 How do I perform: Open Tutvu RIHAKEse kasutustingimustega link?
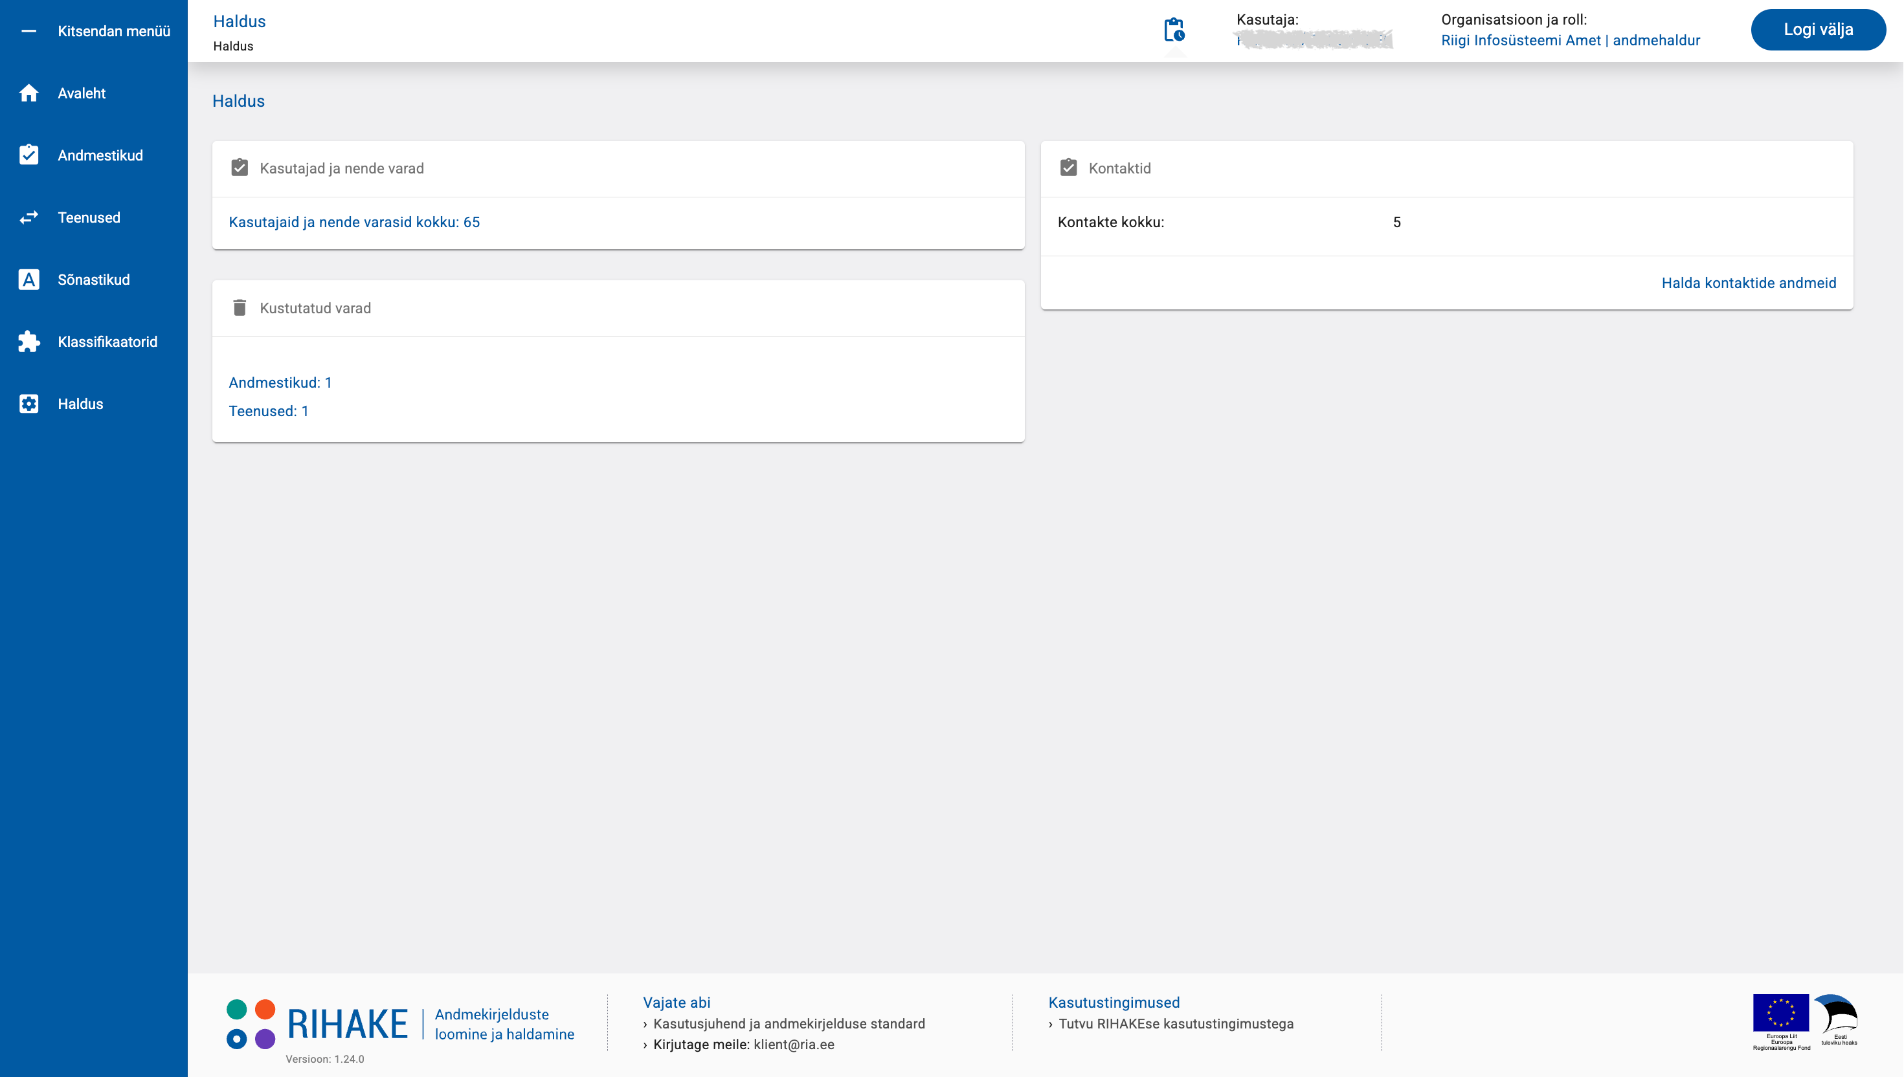pos(1176,1024)
